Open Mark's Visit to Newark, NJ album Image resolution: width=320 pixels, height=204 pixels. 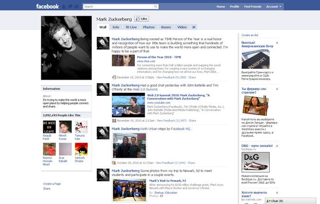(x=167, y=181)
